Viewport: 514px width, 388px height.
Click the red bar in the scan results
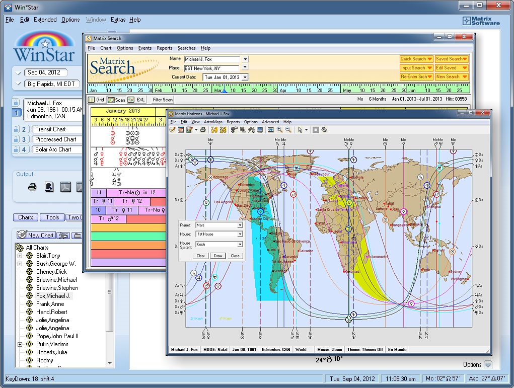(128, 254)
